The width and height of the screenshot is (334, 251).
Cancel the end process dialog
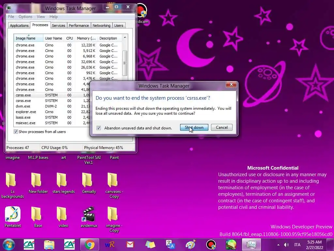[222, 127]
